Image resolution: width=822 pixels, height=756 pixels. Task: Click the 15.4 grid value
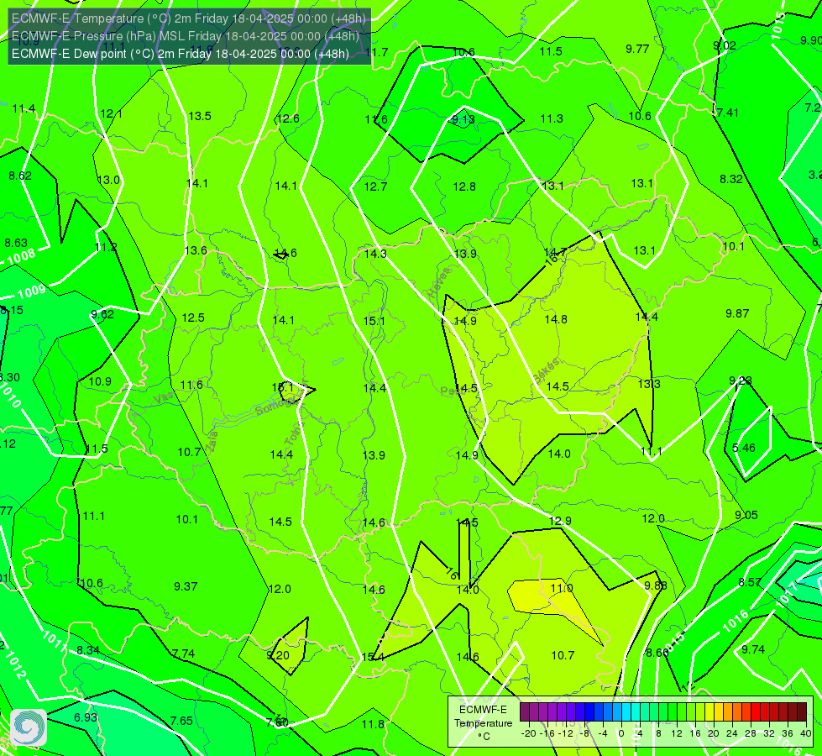[x=373, y=657]
